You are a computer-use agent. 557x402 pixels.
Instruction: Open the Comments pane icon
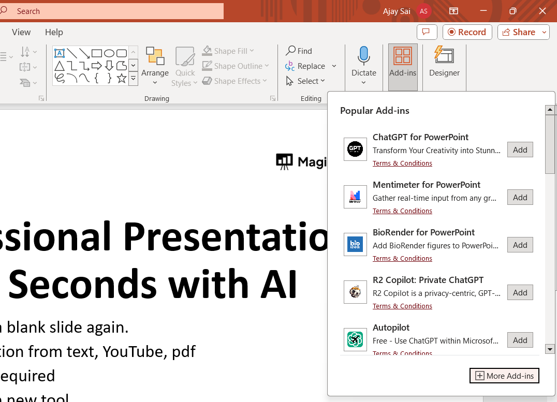point(427,32)
